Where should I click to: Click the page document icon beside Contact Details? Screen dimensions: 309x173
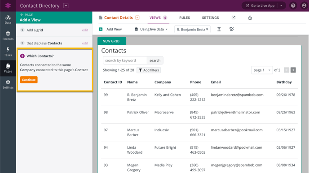click(101, 17)
